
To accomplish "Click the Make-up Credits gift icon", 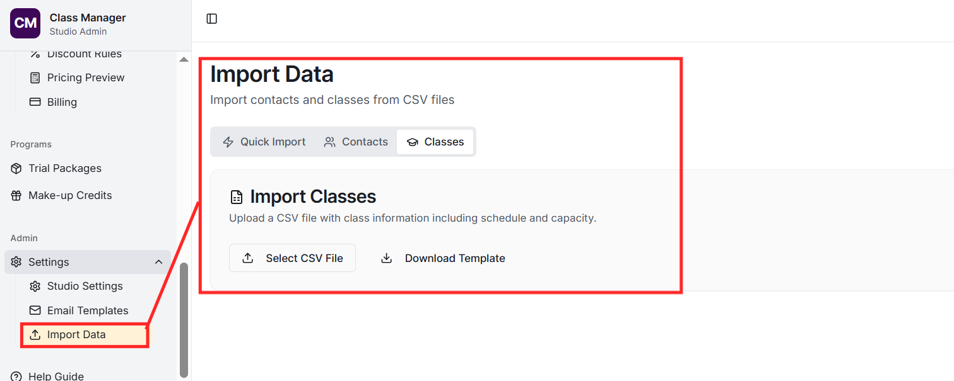I will click(16, 195).
